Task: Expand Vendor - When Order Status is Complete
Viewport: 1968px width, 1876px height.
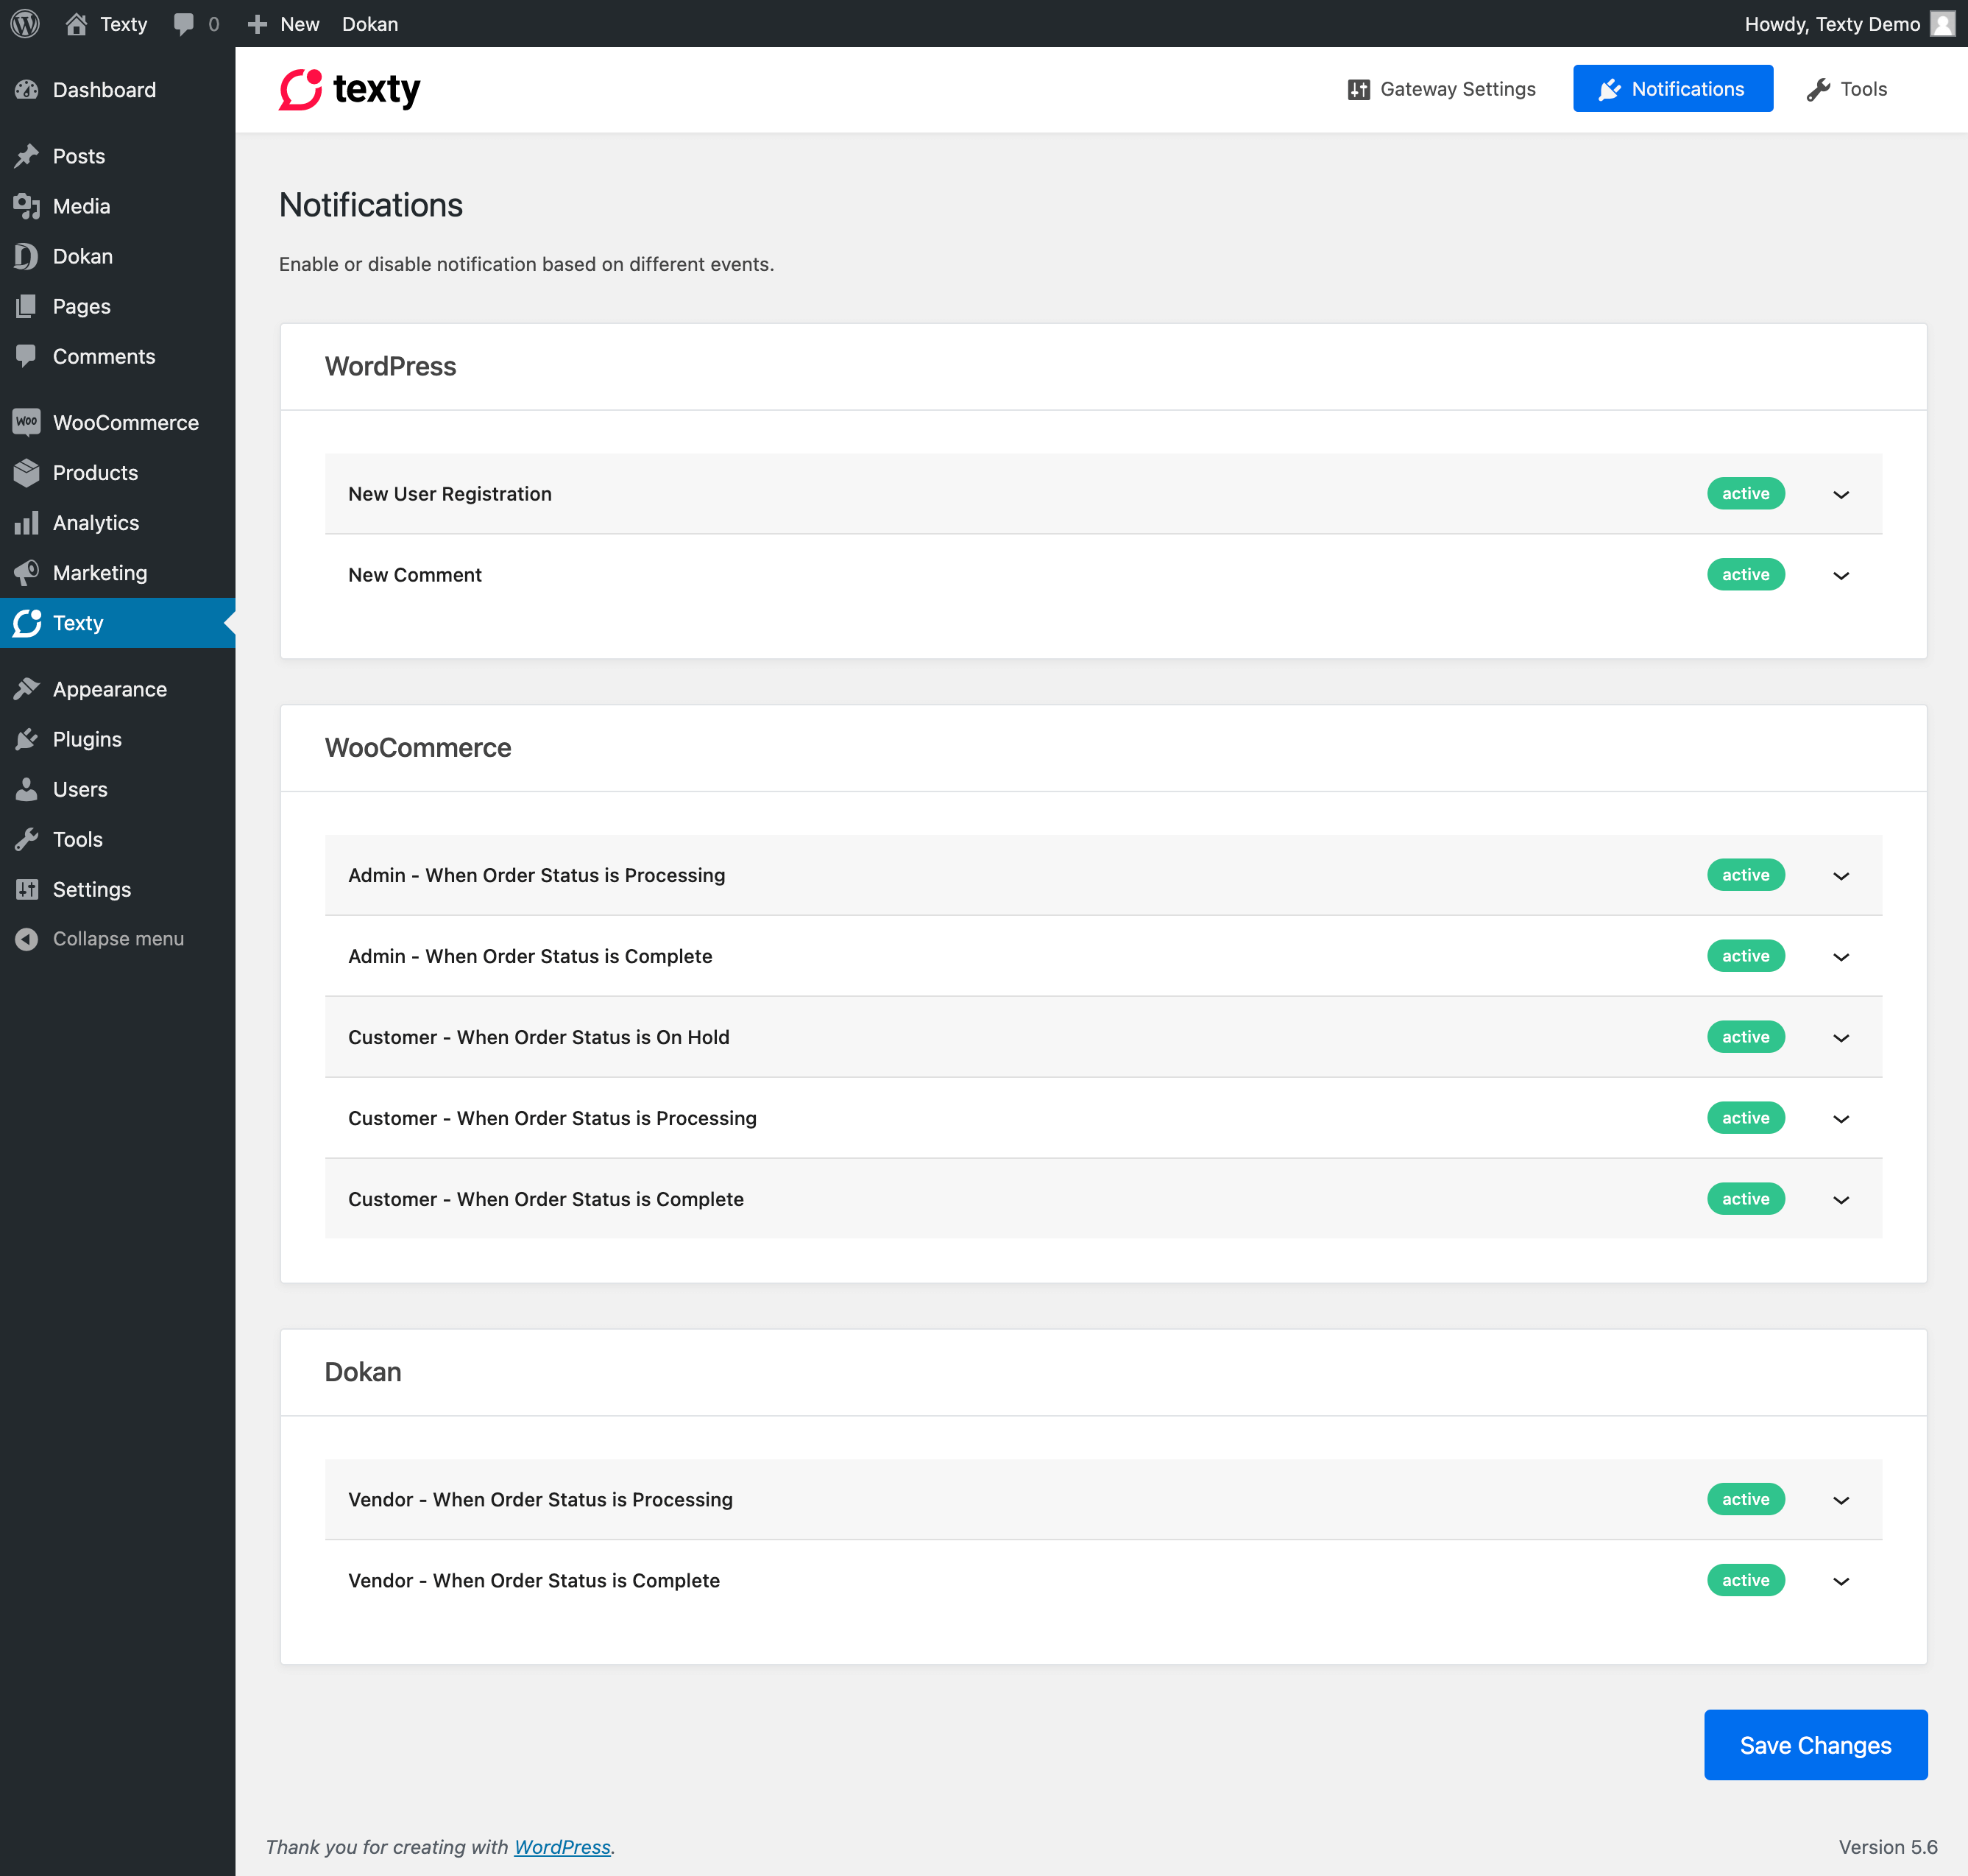Action: tap(1841, 1581)
